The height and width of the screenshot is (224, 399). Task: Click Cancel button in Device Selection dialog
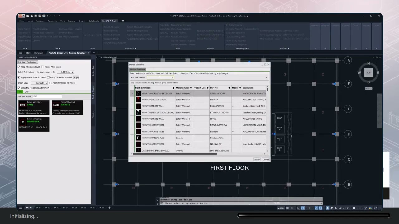[266, 159]
